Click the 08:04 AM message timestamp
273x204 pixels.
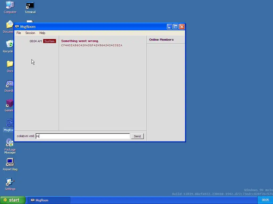pos(36,41)
